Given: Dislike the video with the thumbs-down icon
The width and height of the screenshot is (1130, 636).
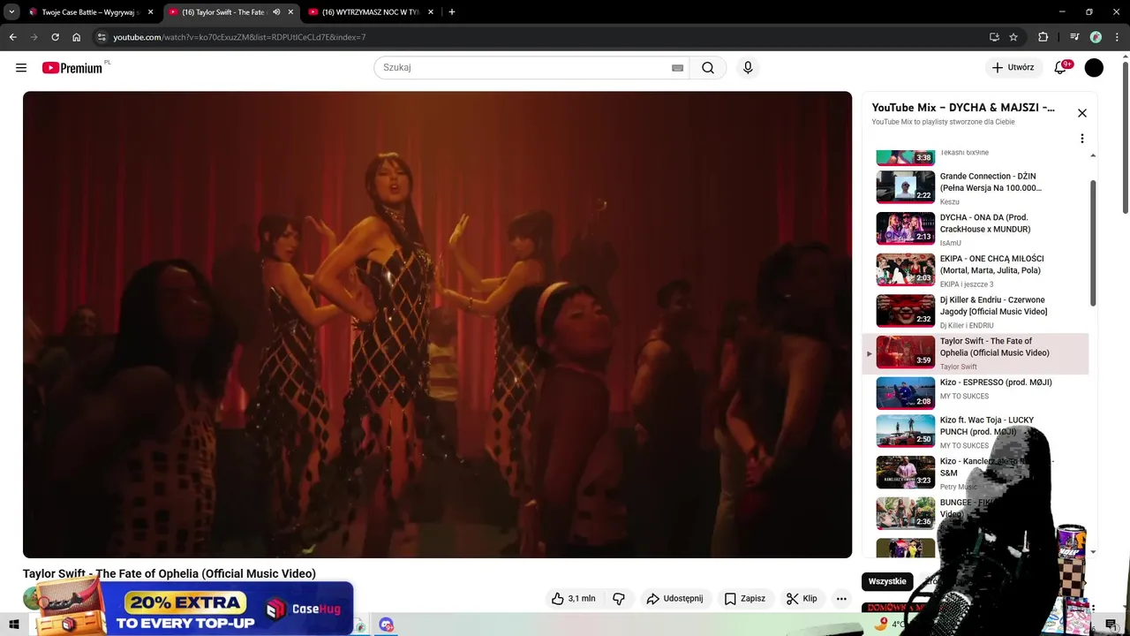Looking at the screenshot, I should click(619, 598).
